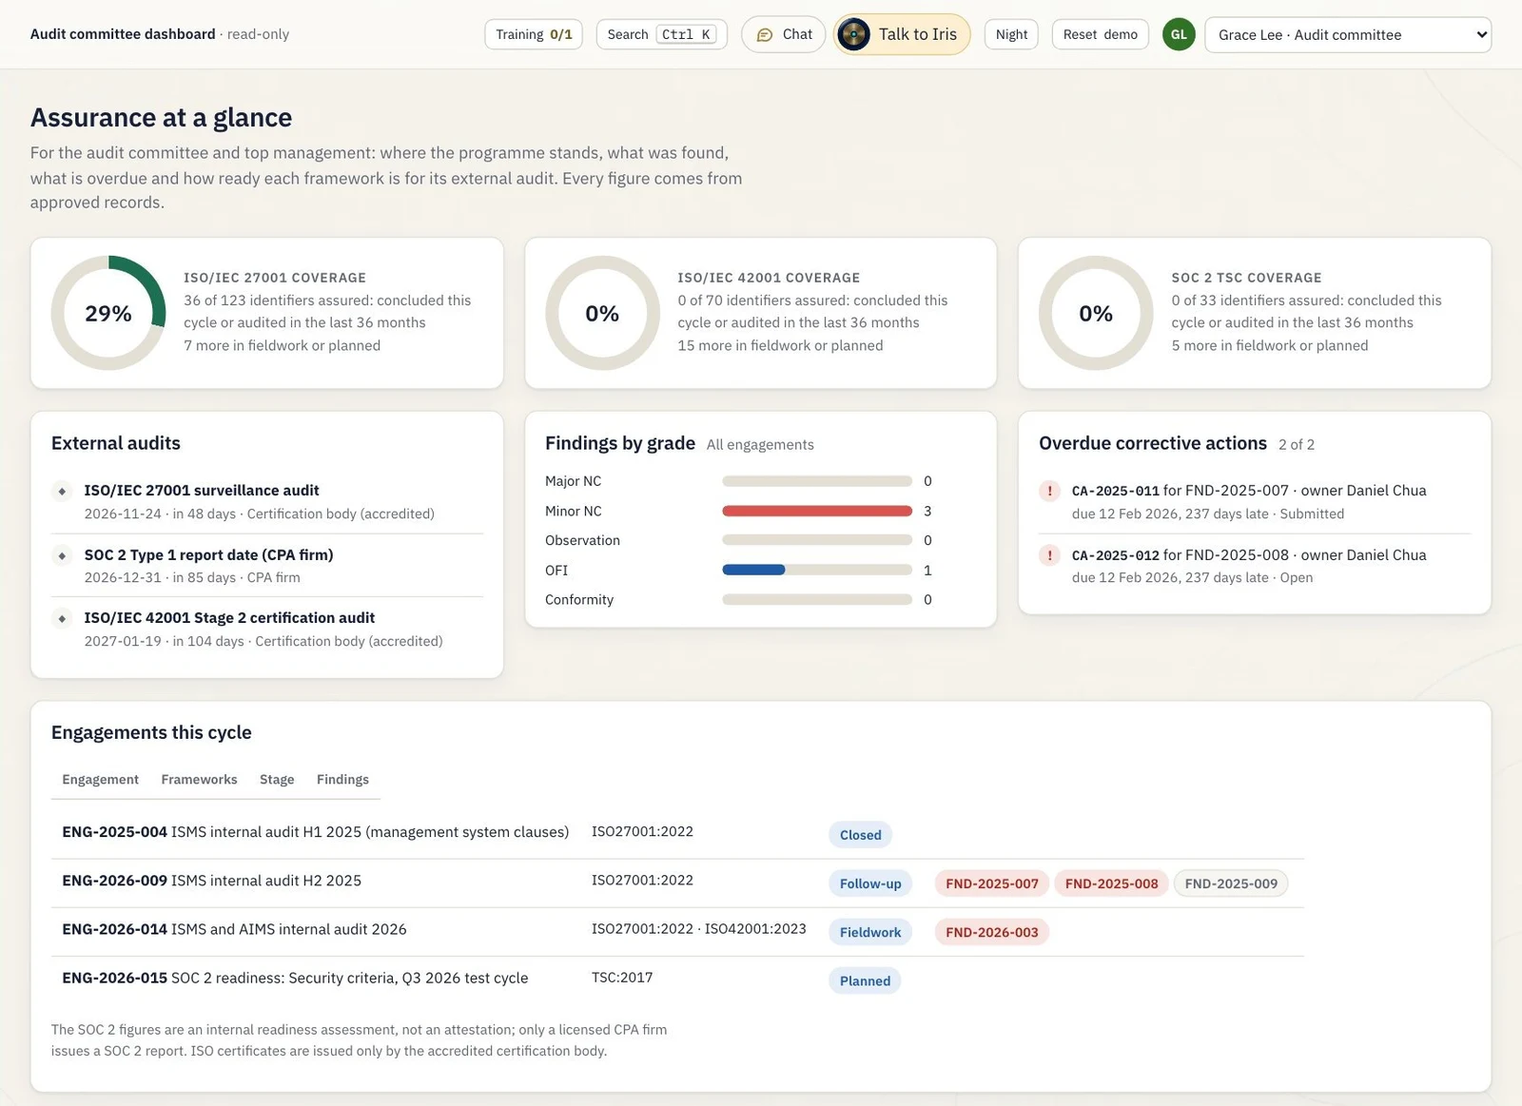Select the Stage column header
Screen dimensions: 1522x1106
(277, 779)
